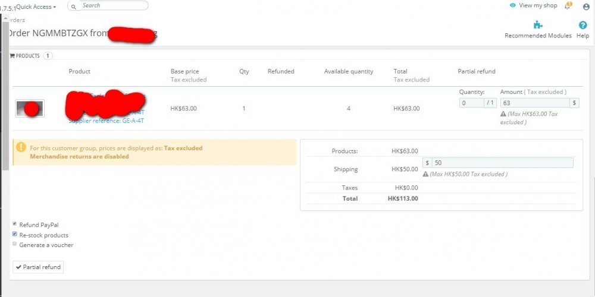Click the search magnifier icon
The height and width of the screenshot is (297, 595).
[74, 6]
